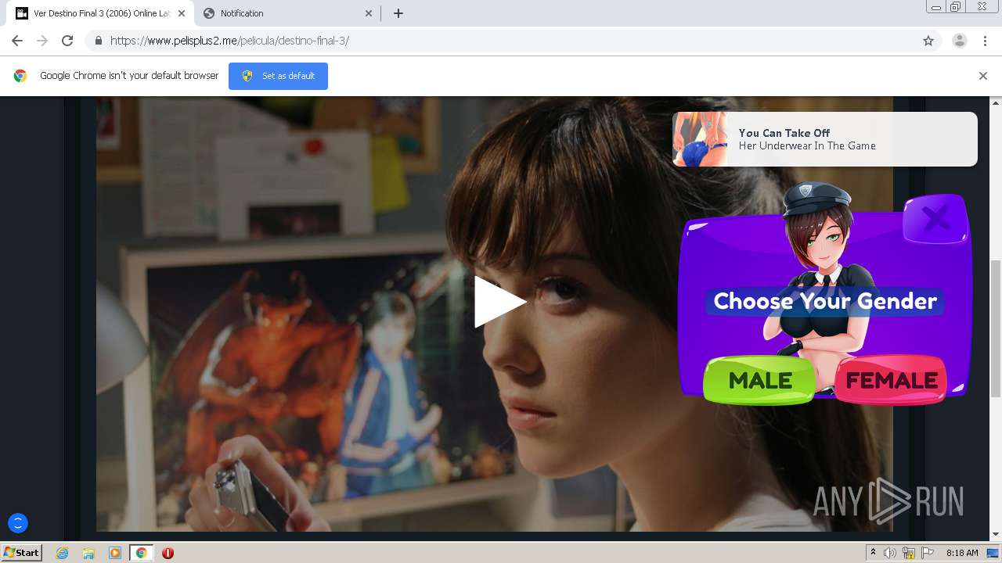Image resolution: width=1002 pixels, height=563 pixels.
Task: Click the 8:18 AM system clock
Action: 962,553
